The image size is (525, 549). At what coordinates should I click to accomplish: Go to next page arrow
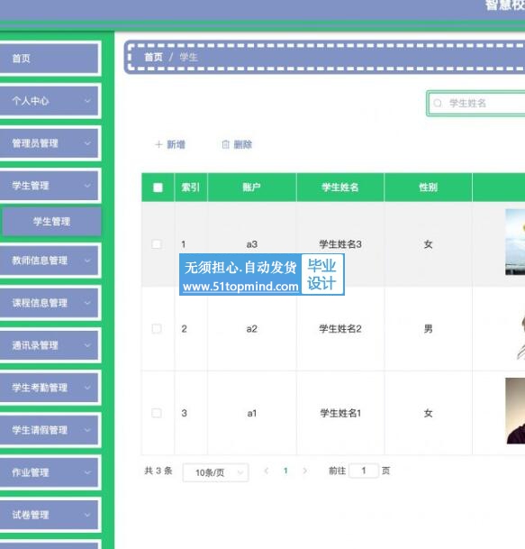pos(304,471)
